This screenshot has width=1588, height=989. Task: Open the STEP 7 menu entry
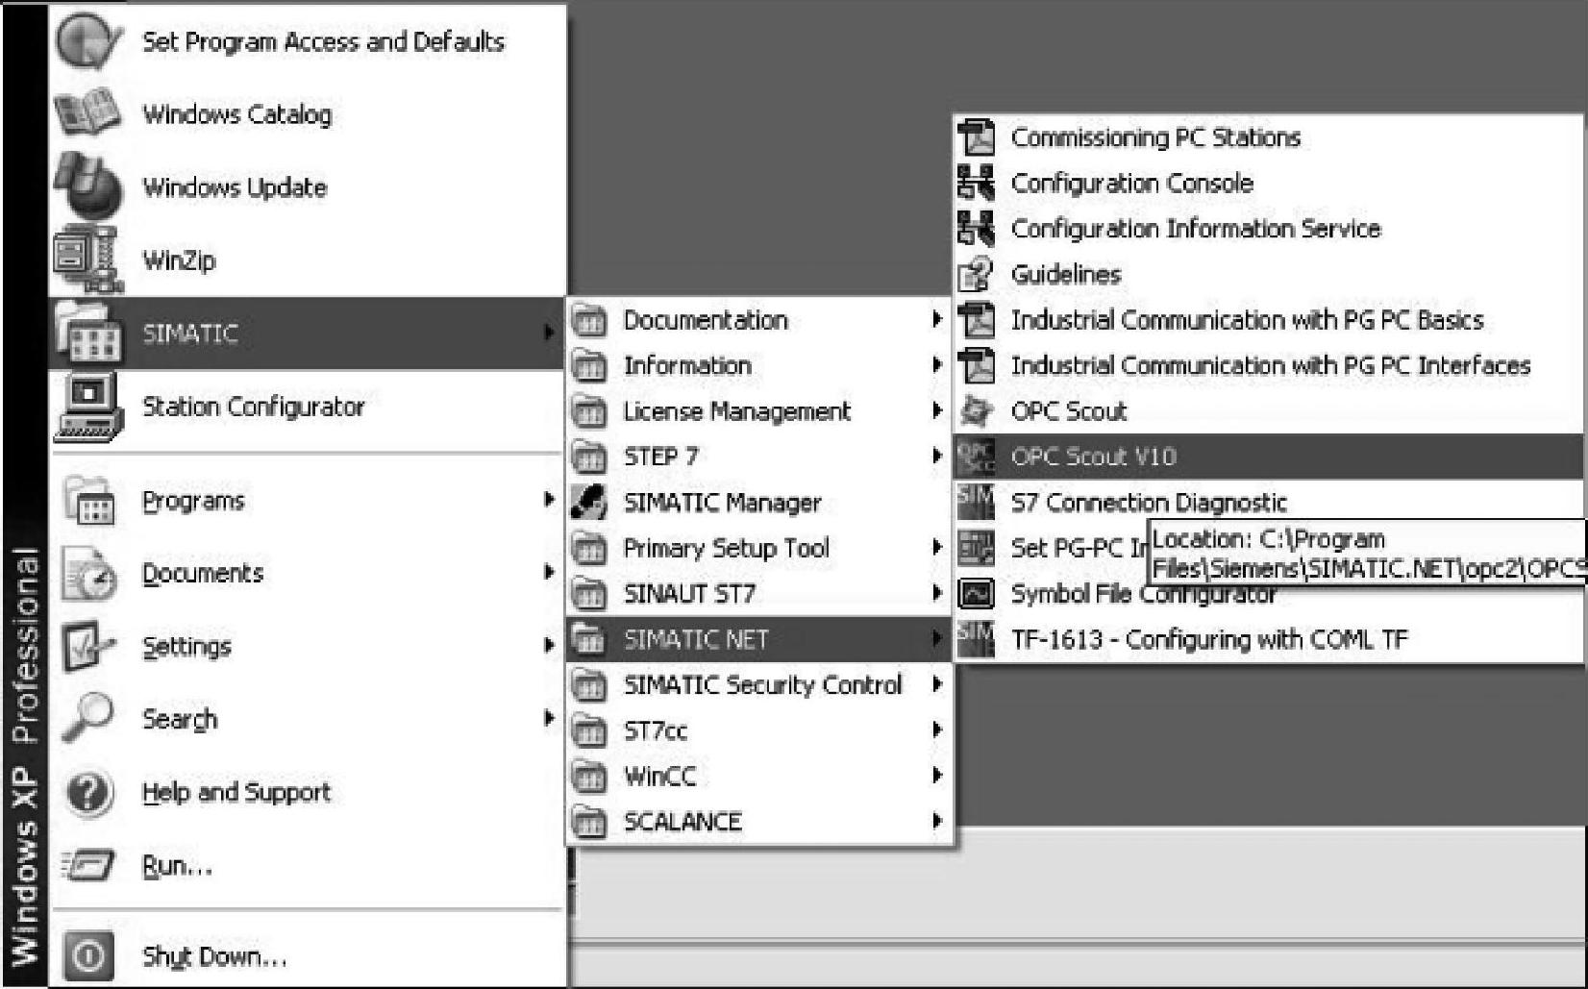coord(758,457)
